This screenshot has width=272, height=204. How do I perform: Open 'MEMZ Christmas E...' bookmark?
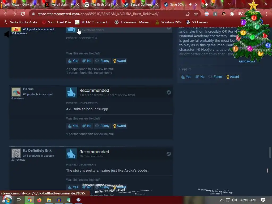[x=93, y=22]
